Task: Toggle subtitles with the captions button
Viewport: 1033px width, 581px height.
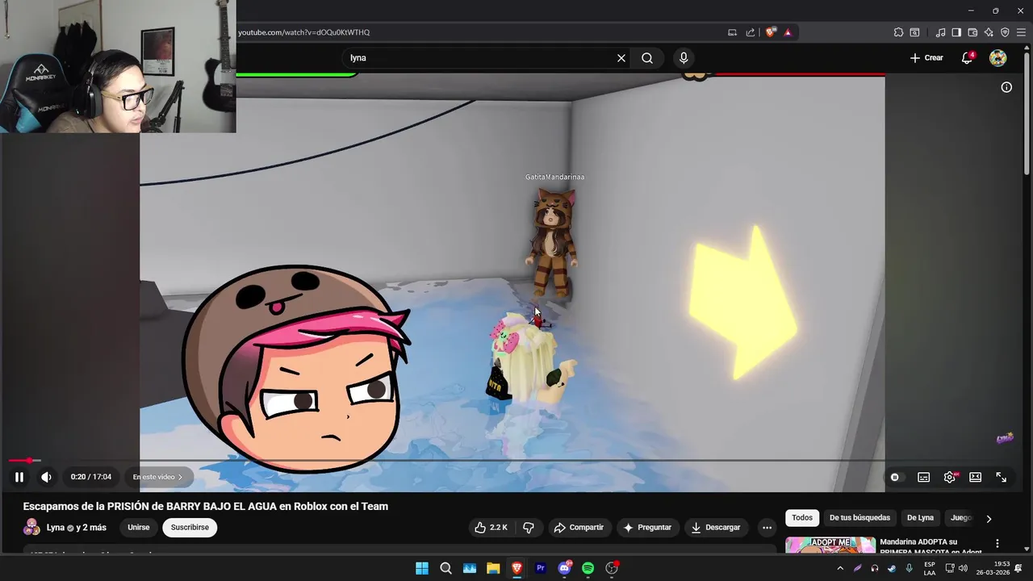Action: [923, 477]
